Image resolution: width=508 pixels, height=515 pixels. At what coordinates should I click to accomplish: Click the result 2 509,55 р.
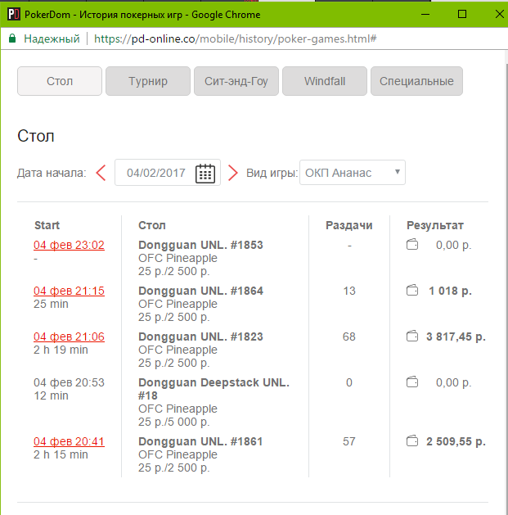point(456,442)
